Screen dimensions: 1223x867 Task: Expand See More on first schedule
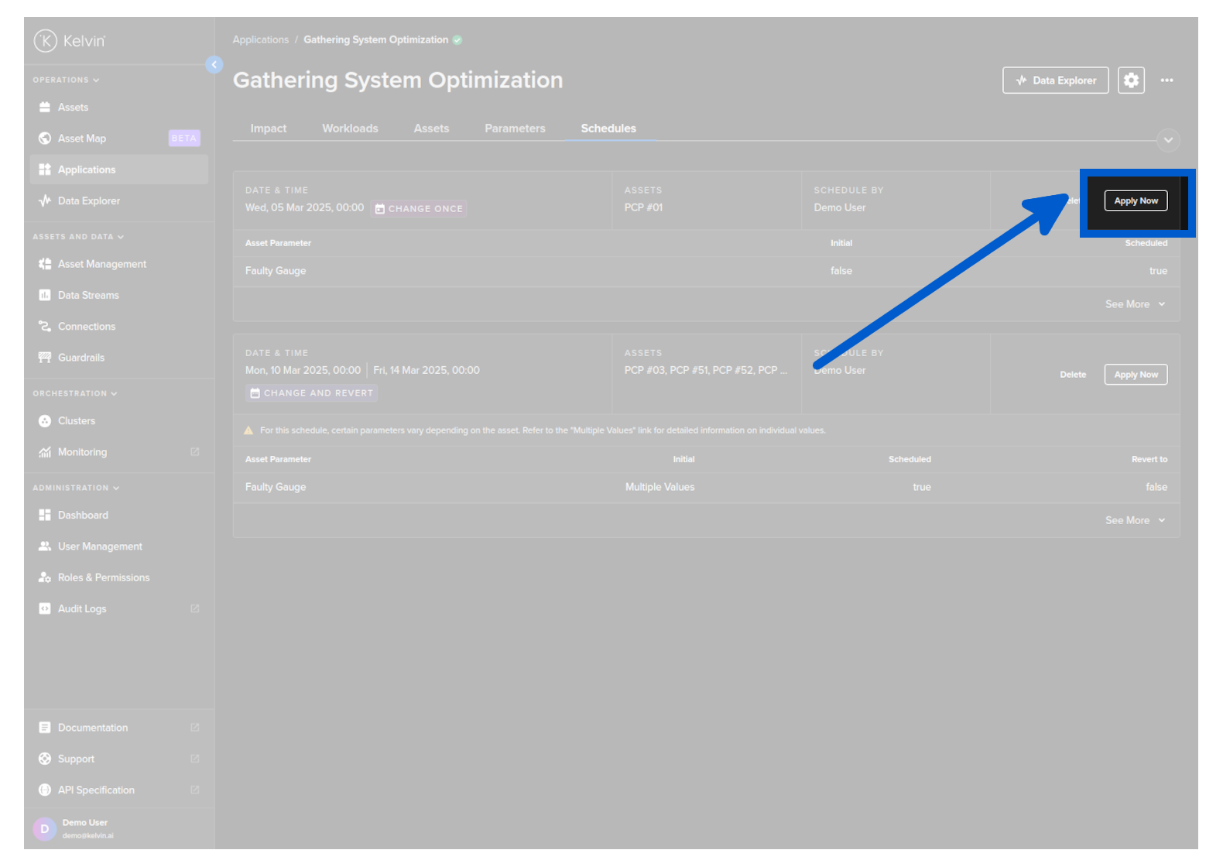tap(1134, 304)
